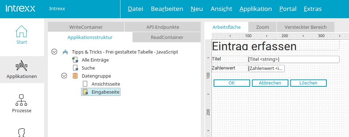Screen dimensions: 349x137
Task: Open the Datei menu
Action: 135,9
